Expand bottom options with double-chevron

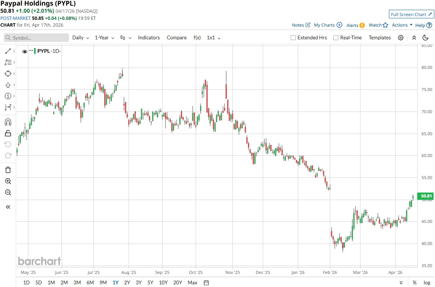click(x=401, y=283)
